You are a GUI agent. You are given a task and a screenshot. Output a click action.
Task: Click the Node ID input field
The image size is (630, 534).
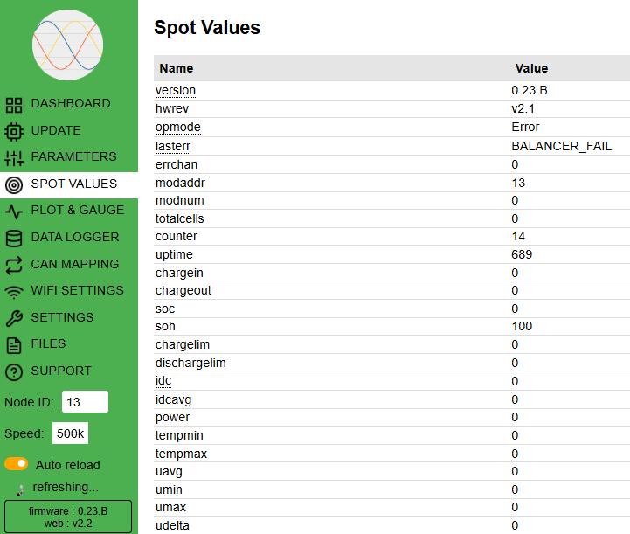85,402
